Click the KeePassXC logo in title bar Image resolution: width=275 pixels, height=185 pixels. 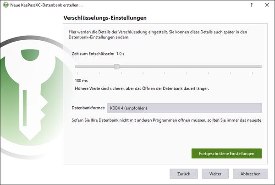[x=6, y=5]
